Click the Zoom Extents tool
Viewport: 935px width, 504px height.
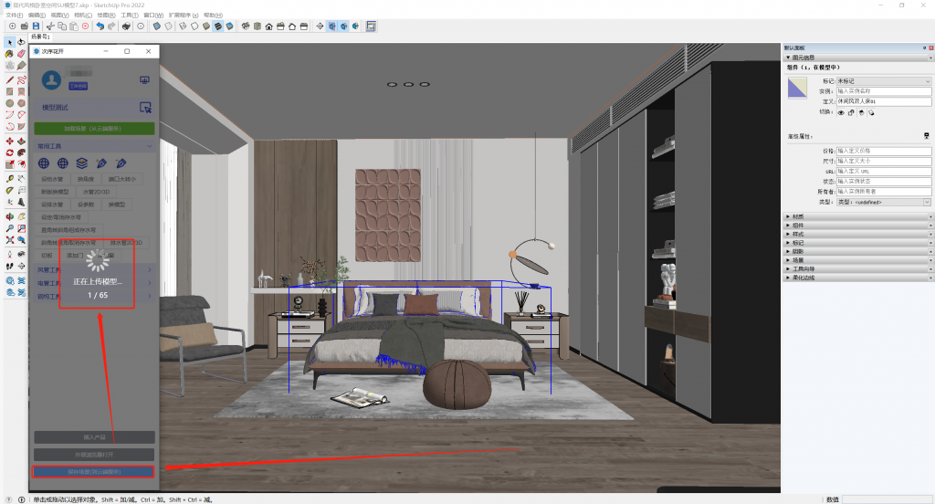point(9,240)
